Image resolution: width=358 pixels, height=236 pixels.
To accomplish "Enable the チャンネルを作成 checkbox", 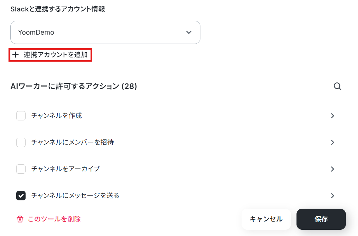I will coord(21,116).
